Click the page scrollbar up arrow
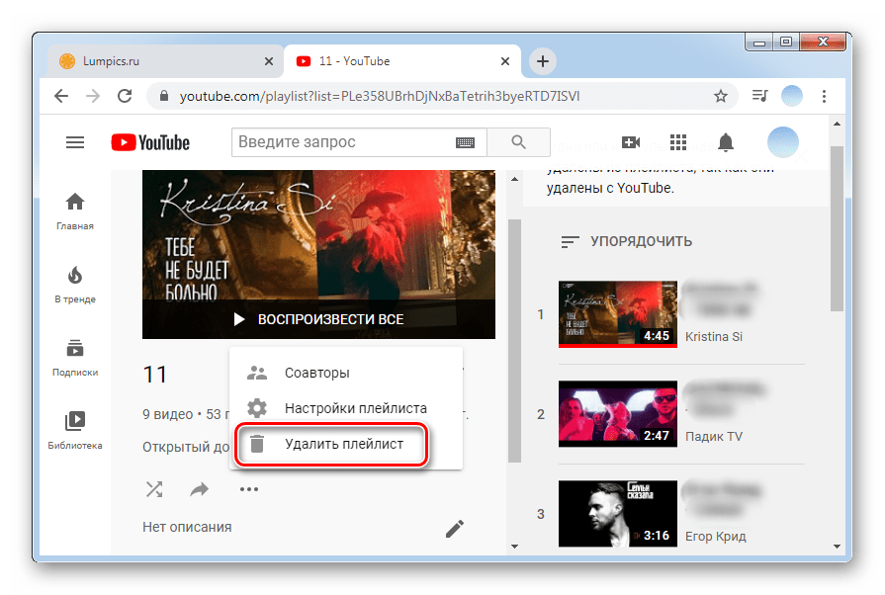This screenshot has height=595, width=885. click(837, 124)
